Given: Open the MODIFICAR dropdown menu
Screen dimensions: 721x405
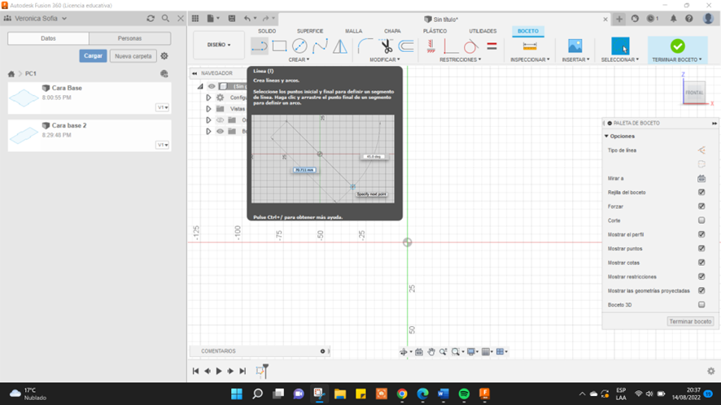Looking at the screenshot, I should (x=385, y=59).
